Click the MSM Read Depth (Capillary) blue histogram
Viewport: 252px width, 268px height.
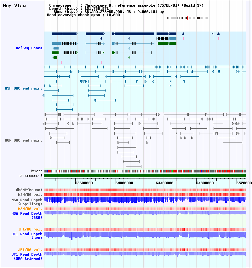coord(145,200)
